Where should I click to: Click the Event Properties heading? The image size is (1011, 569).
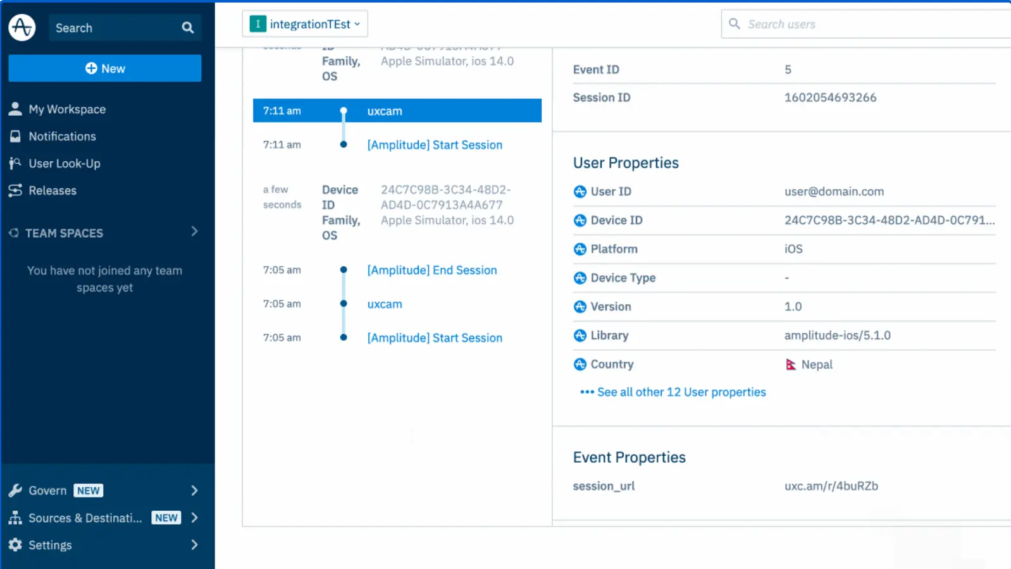click(630, 457)
